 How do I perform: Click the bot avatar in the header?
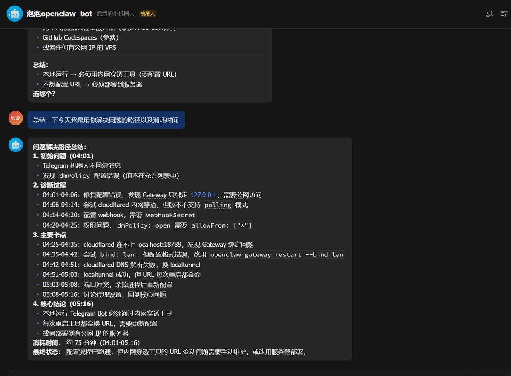pos(14,13)
